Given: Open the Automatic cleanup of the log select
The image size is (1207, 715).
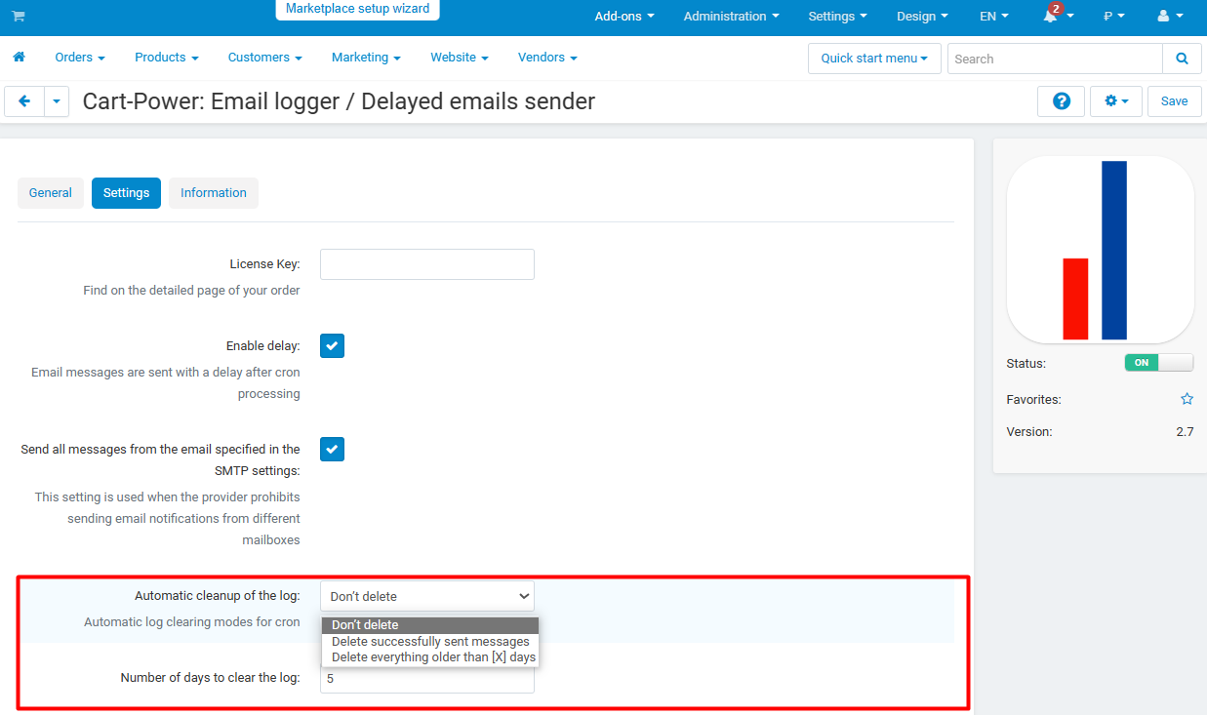Looking at the screenshot, I should (x=427, y=596).
